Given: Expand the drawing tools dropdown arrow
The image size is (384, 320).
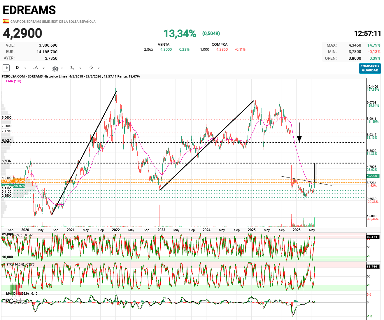Looking at the screenshot, I should pyautogui.click(x=99, y=68).
